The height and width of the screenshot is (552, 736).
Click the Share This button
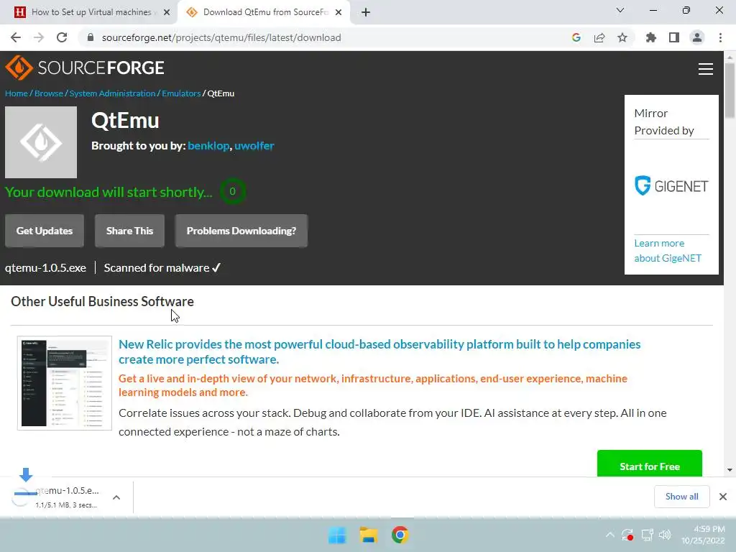[129, 231]
